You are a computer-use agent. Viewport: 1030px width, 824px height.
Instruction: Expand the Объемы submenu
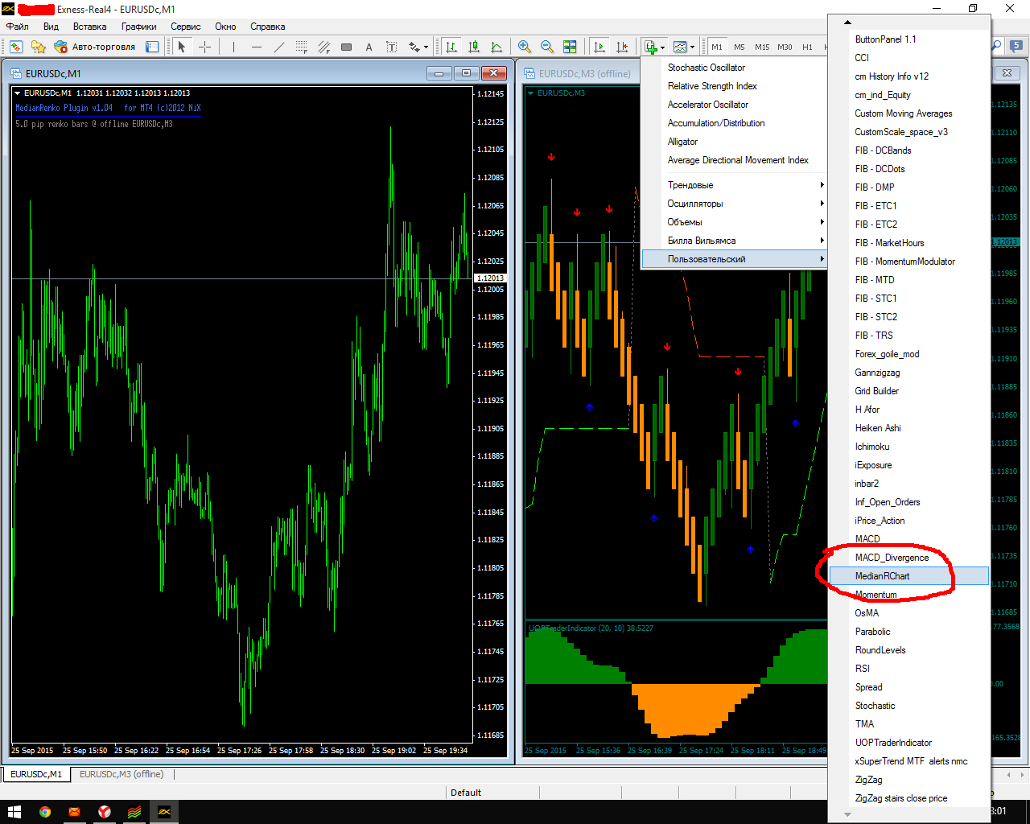point(734,222)
